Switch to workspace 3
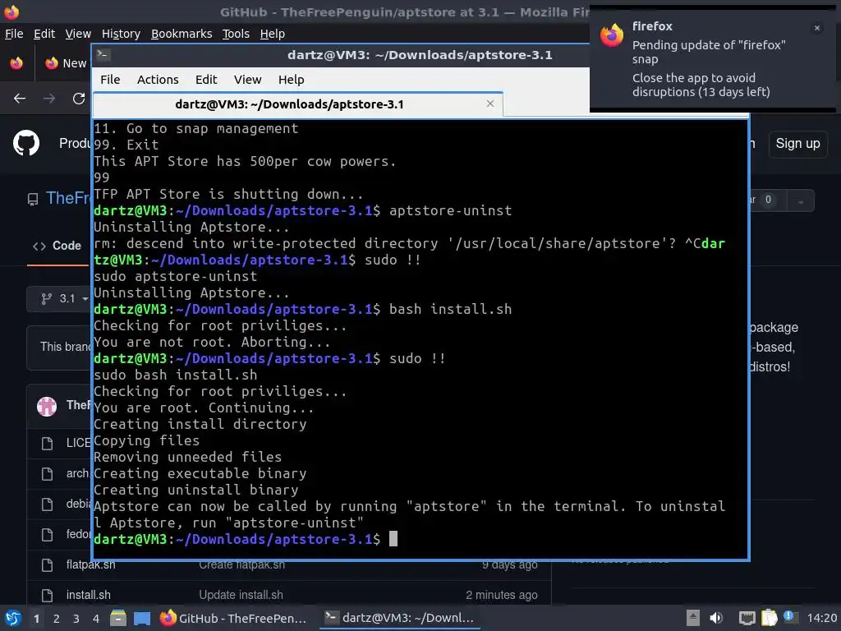841x631 pixels. 76,619
